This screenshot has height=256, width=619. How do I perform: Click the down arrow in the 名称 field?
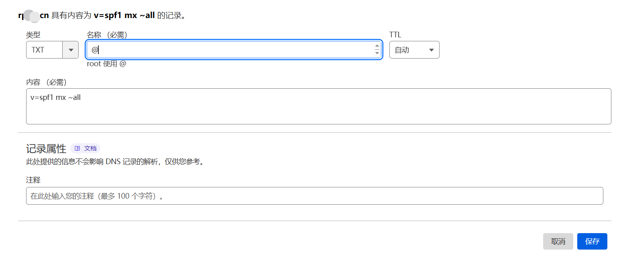(x=377, y=53)
